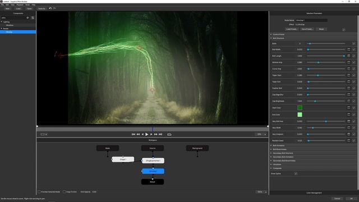Open the File menu

coord(2,4)
